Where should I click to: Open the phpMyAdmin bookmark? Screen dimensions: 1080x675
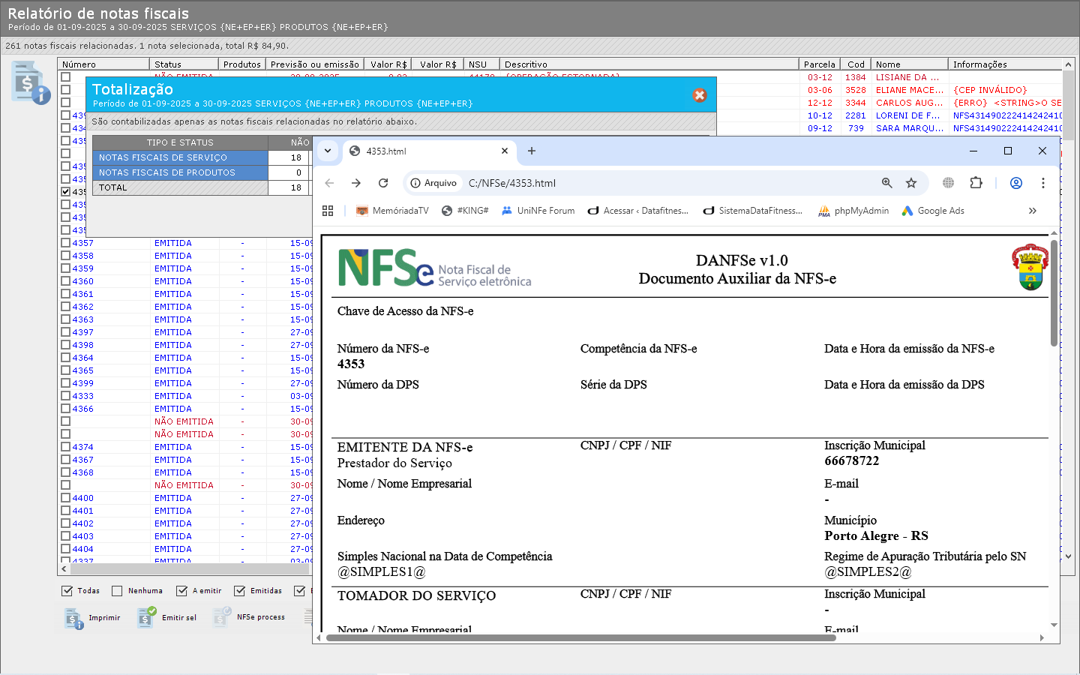coord(853,211)
